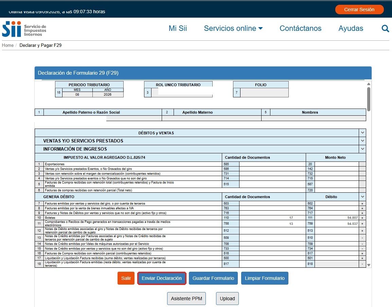Viewport: 392px width, 307px height.
Task: Click the code 503 quantity field
Action: tap(272, 204)
